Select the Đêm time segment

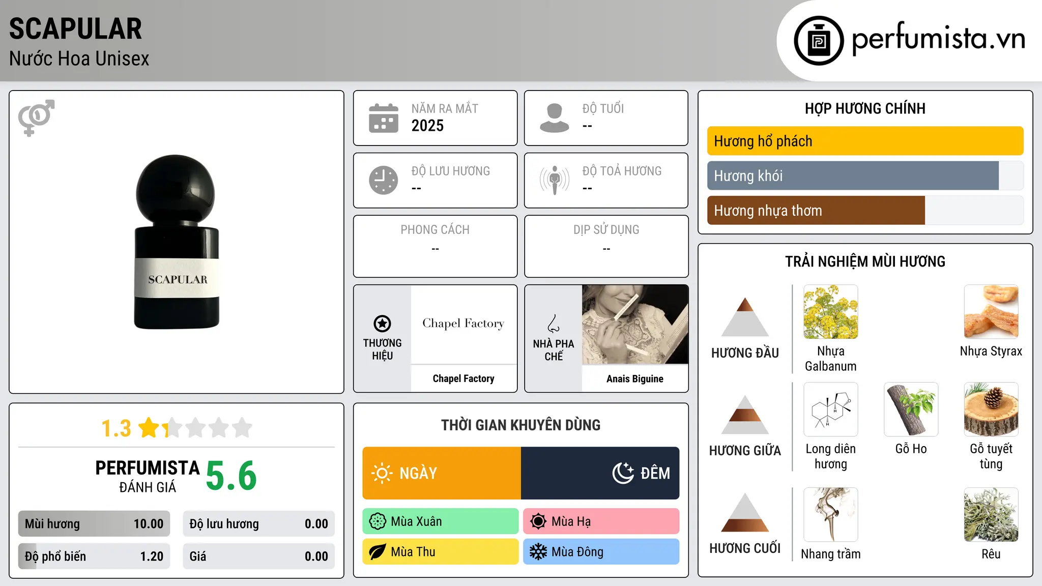[x=600, y=473]
